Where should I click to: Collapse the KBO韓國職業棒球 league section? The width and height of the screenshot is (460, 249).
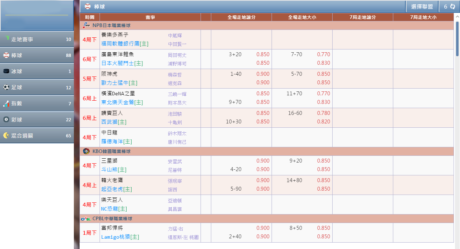click(267, 151)
